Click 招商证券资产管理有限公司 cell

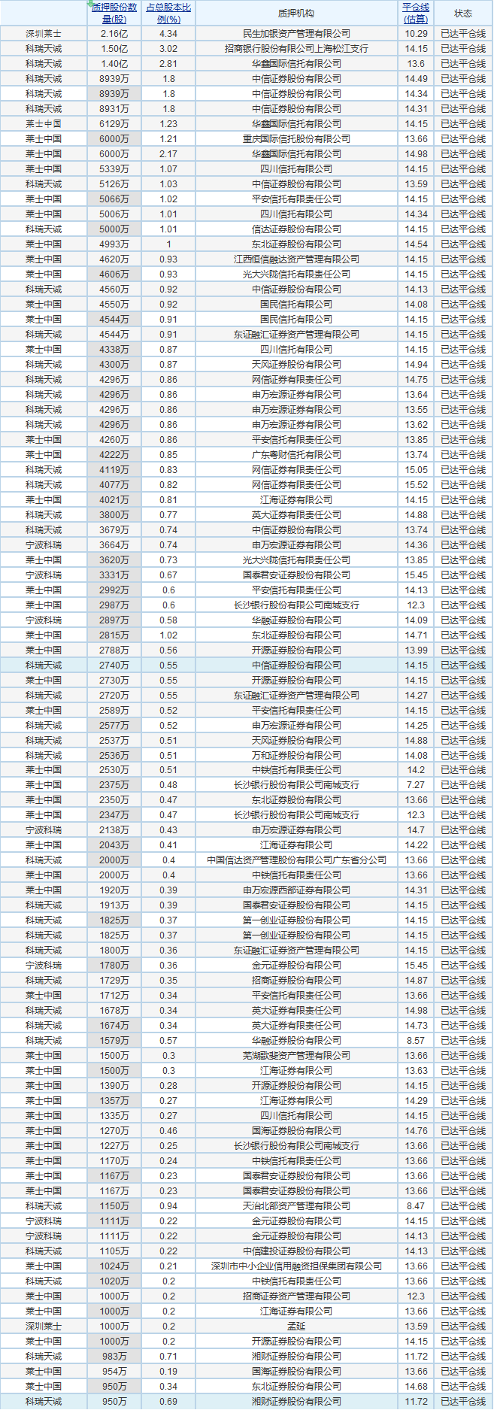click(297, 1296)
